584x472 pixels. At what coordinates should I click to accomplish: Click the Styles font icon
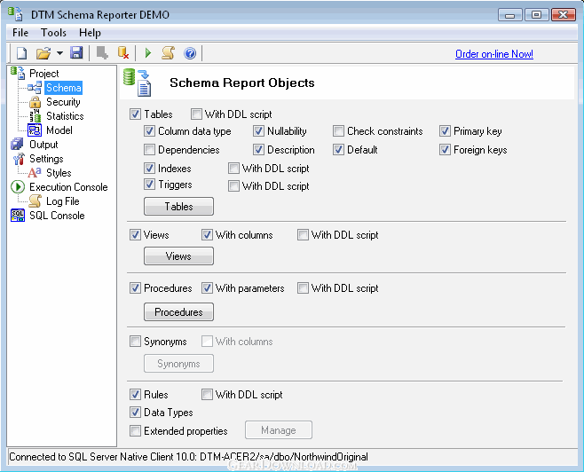tap(35, 173)
